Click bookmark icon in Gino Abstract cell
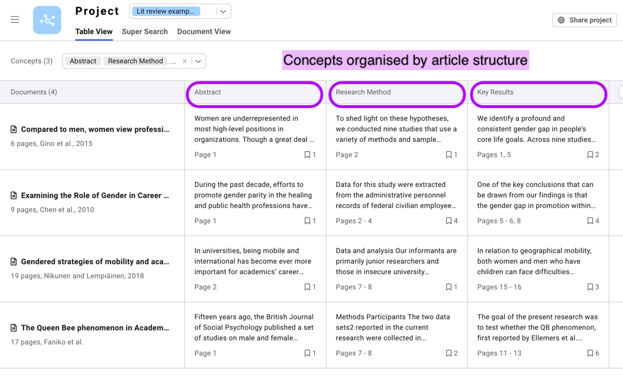623x375 pixels. coord(307,155)
